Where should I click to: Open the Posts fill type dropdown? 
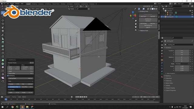coord(21,81)
